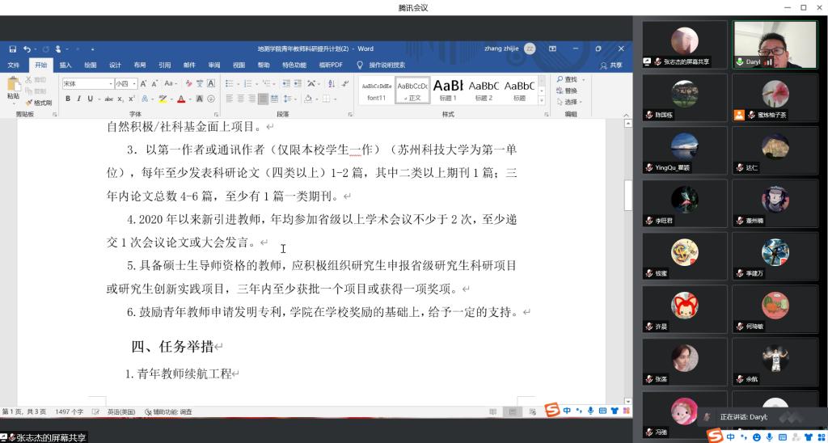The image size is (828, 443).
Task: Open the borders dropdown
Action: [x=335, y=99]
